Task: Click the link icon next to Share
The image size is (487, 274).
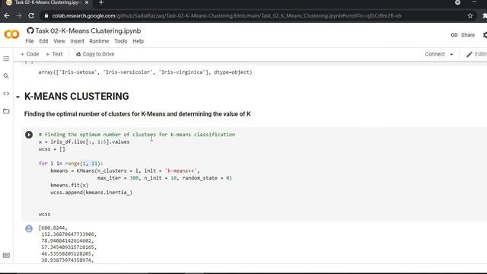Action: coord(454,35)
